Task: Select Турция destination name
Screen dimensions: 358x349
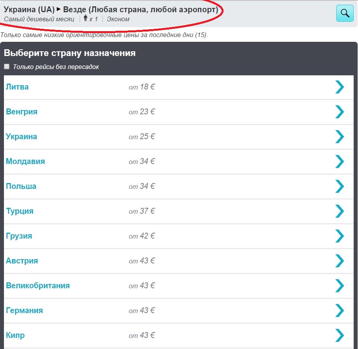Action: tap(20, 211)
